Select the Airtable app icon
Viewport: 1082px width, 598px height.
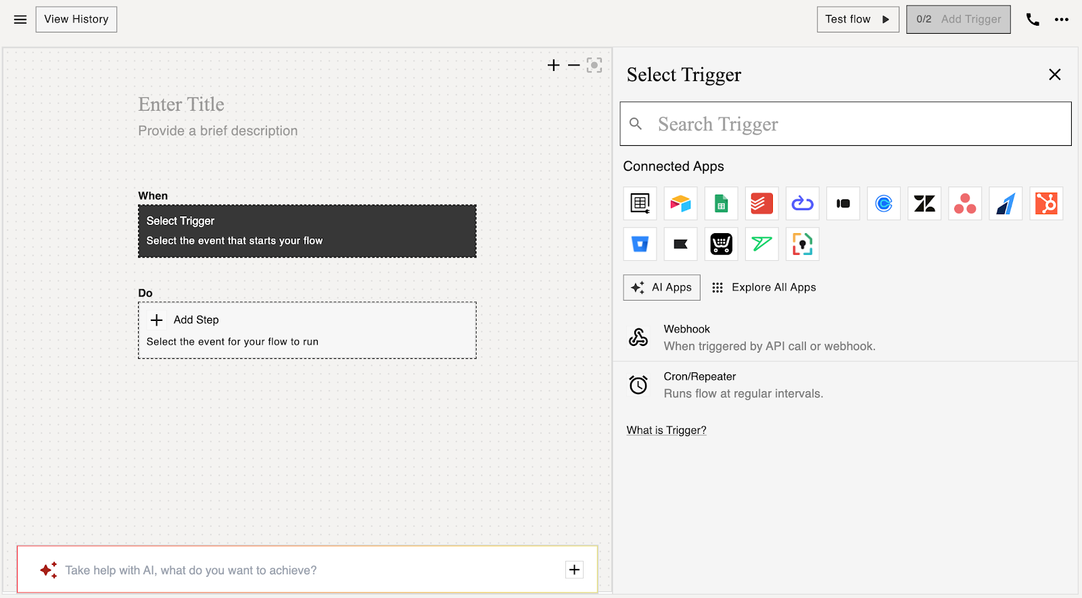[x=680, y=203]
